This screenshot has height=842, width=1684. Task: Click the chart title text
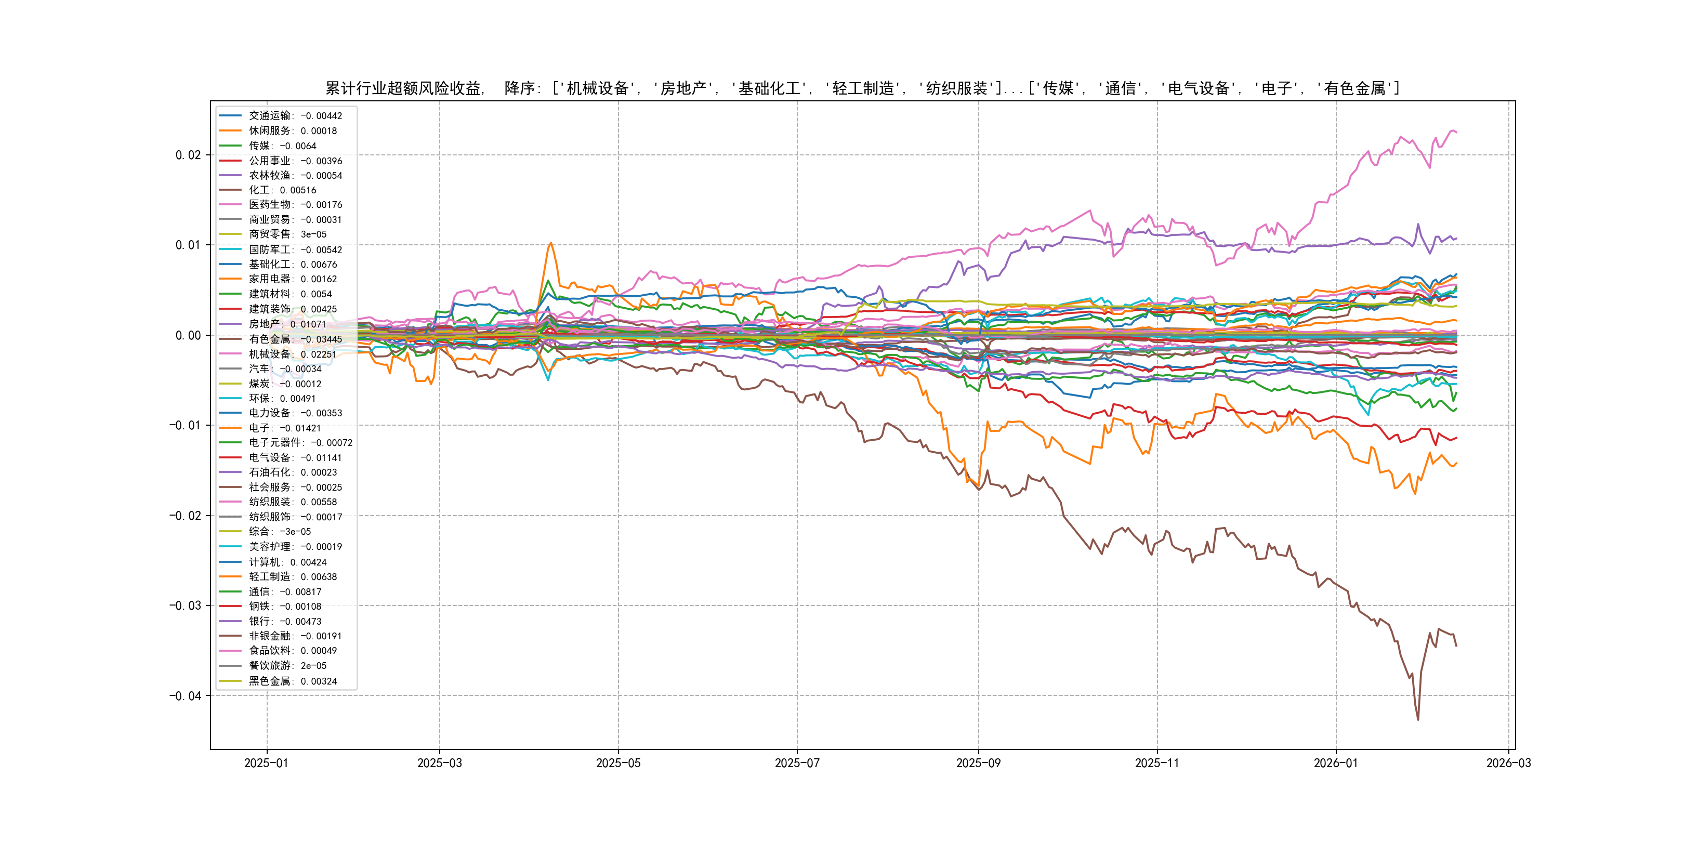point(862,88)
